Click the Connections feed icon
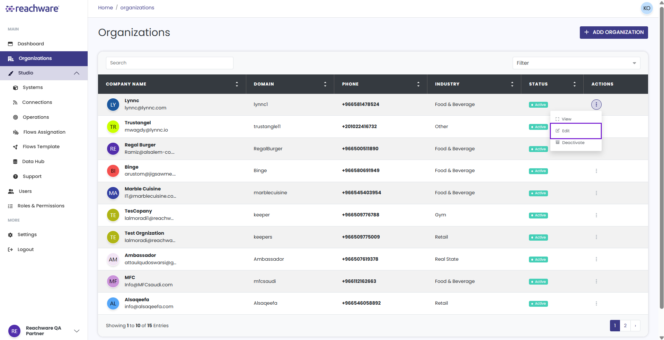The image size is (664, 340). 15,102
